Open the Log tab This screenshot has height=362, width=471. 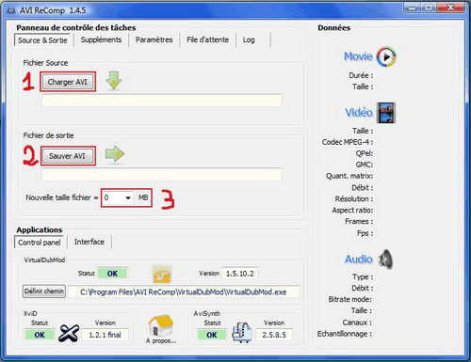click(x=249, y=39)
